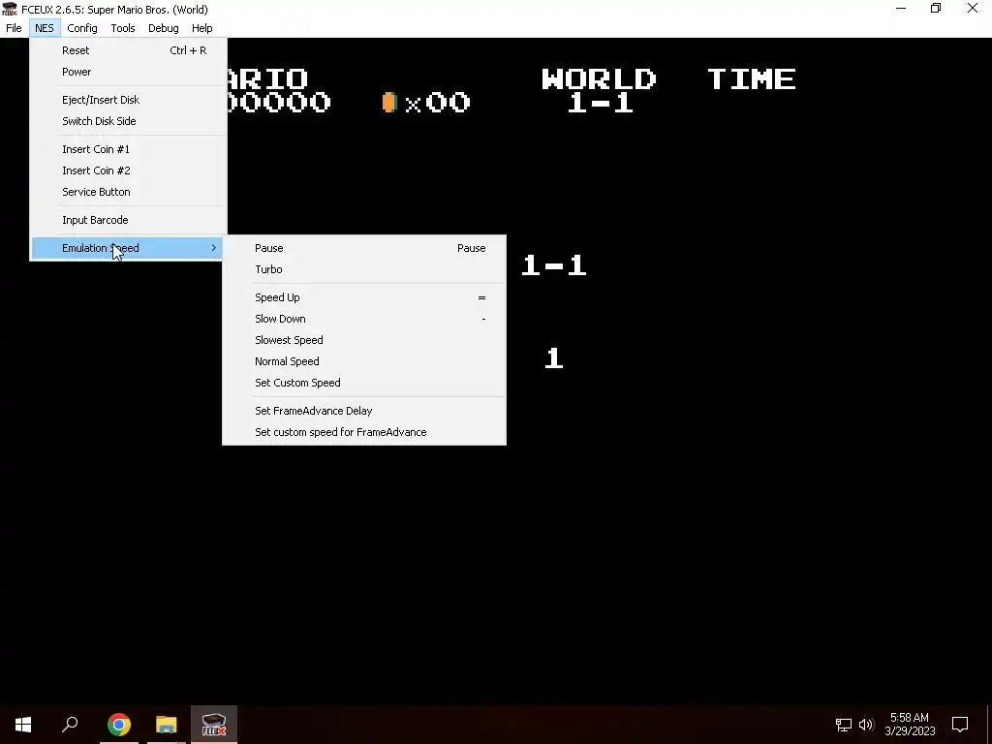Open the taskbar Search
992x744 pixels.
[x=70, y=725]
